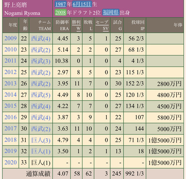Open 巨人(1) team link in 2019 row
Viewport: 186px width, 179px height.
41,151
